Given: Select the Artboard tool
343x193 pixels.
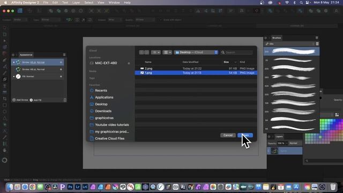Looking at the screenshot, I should (5, 34).
